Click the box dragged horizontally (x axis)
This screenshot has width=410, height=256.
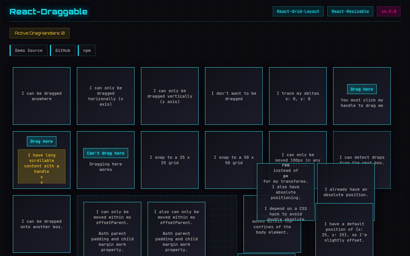[106, 96]
